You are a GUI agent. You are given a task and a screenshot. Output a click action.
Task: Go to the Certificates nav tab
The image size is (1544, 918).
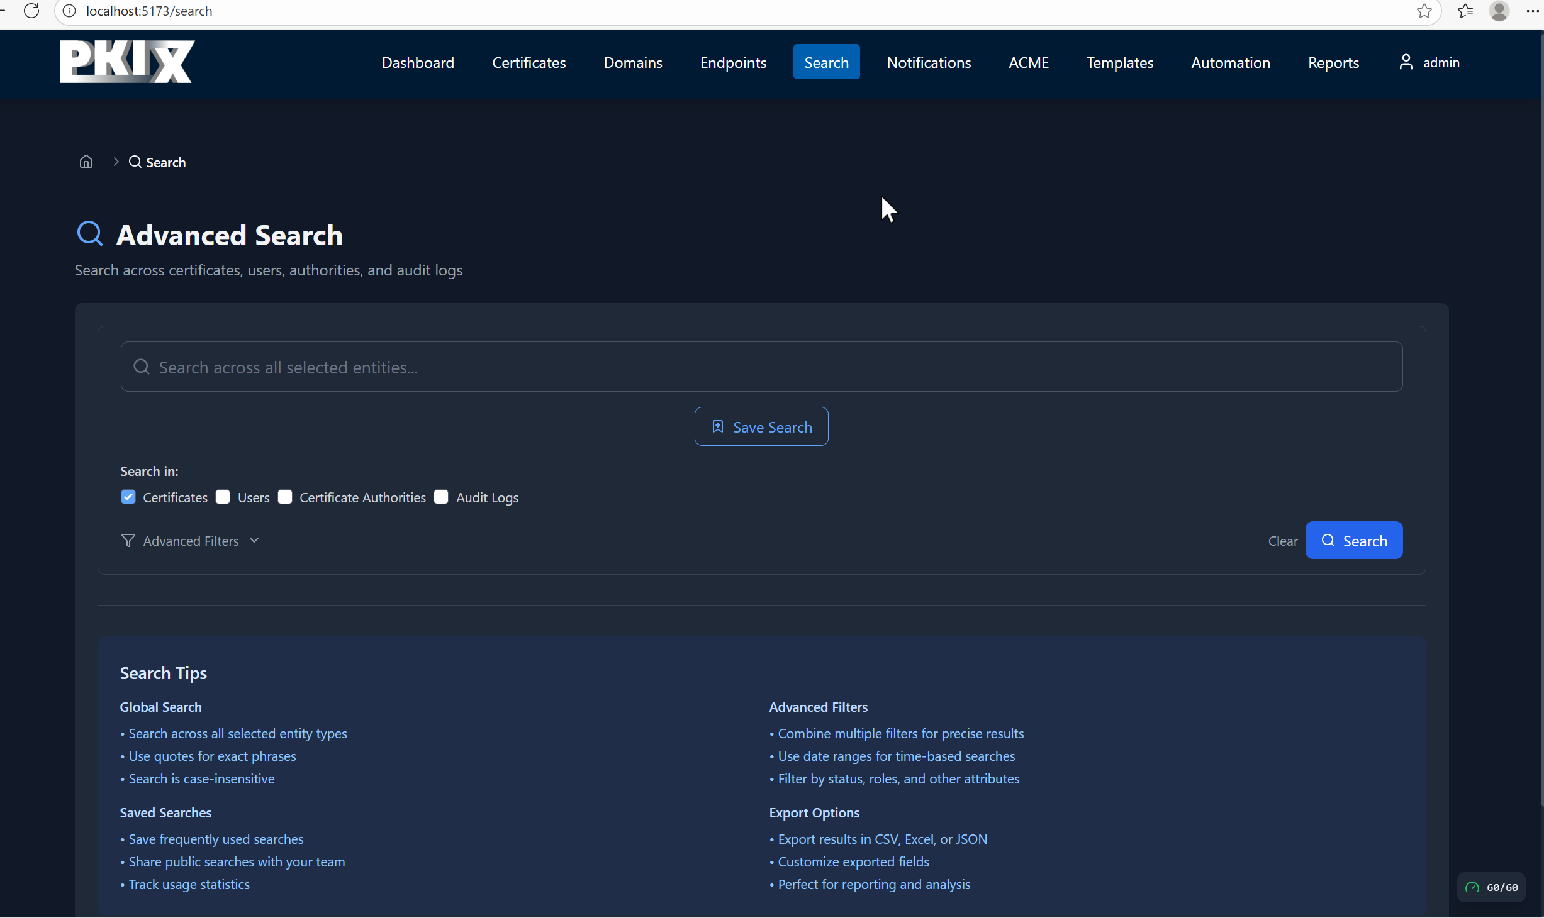pos(529,62)
